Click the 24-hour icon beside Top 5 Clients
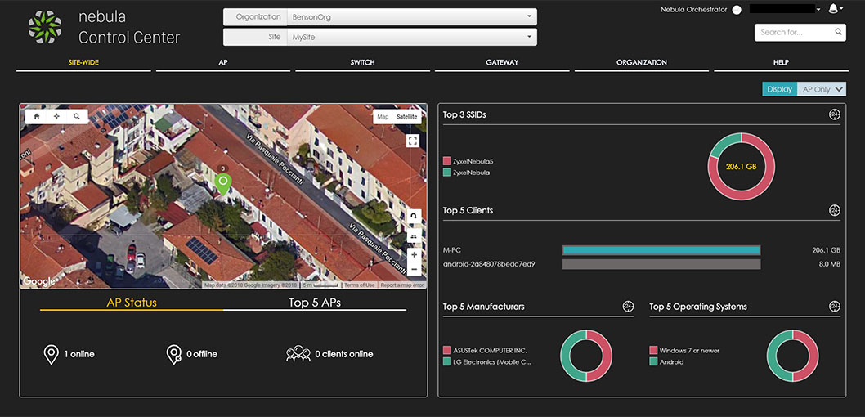The image size is (865, 417). point(834,210)
